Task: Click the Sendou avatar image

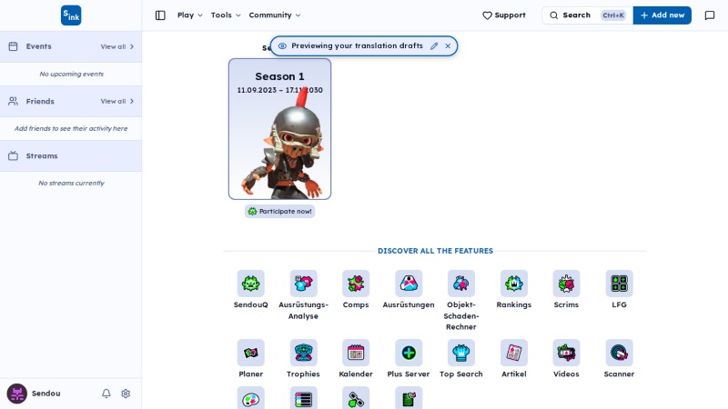Action: pos(16,394)
